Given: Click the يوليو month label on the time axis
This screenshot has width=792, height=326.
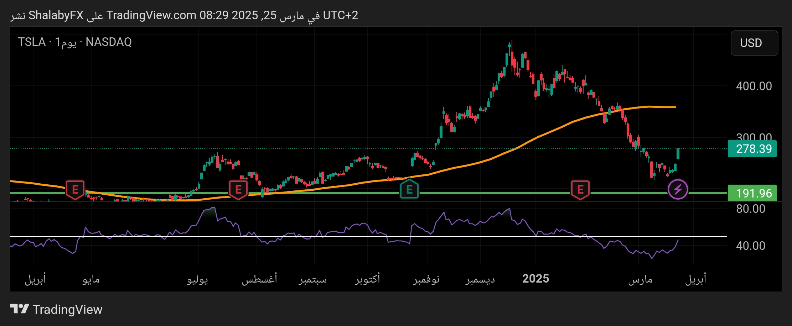Looking at the screenshot, I should 197,279.
